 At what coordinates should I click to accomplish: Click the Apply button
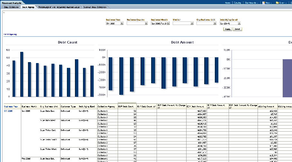[x=228, y=29]
